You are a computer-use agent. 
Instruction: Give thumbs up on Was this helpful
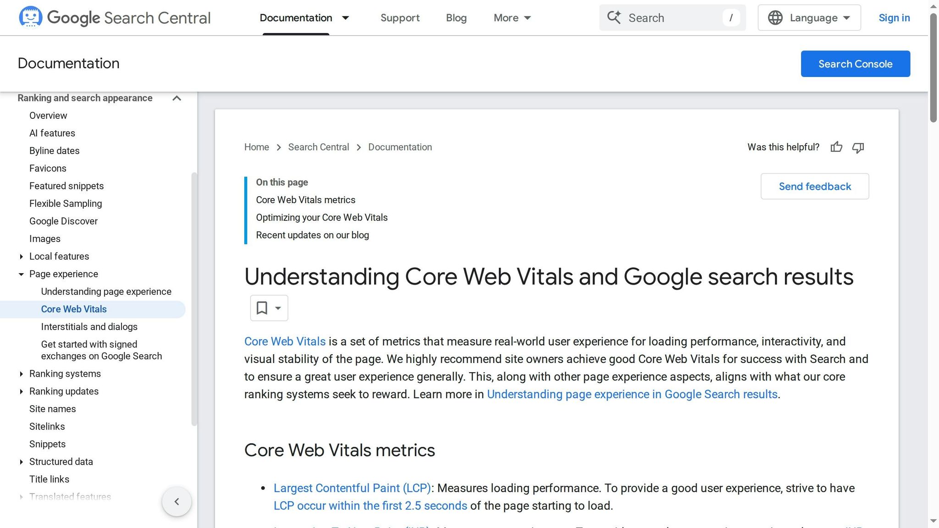tap(836, 147)
